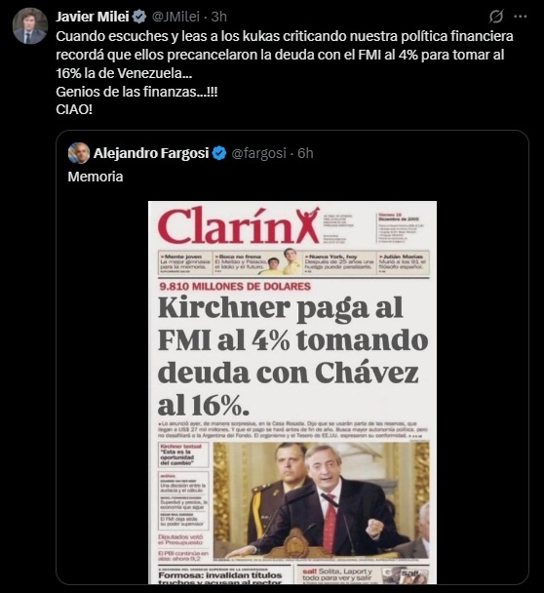Open the 3h timestamp of Milei's post

(219, 17)
